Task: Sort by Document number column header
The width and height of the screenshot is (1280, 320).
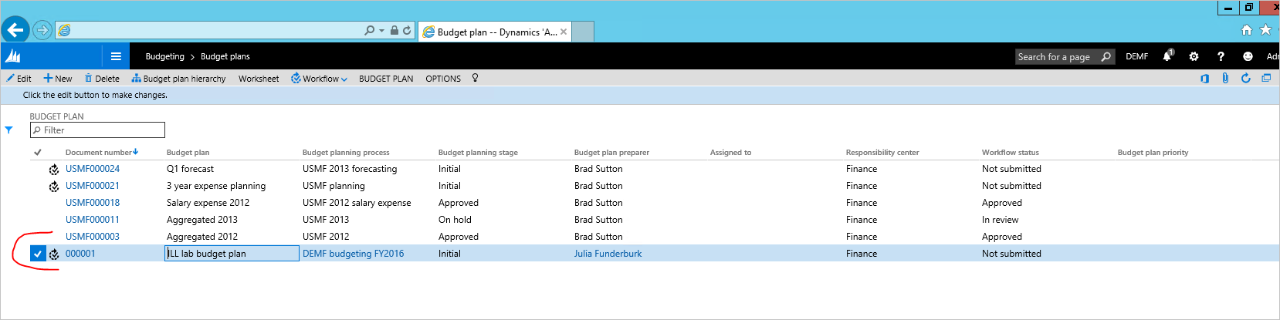Action: (x=99, y=153)
